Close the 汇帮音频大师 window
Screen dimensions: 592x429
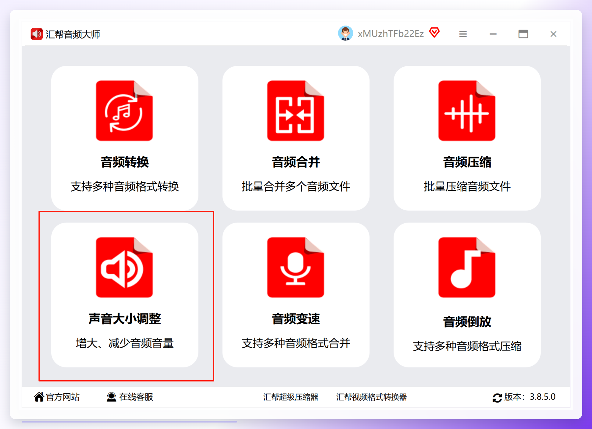(x=554, y=34)
